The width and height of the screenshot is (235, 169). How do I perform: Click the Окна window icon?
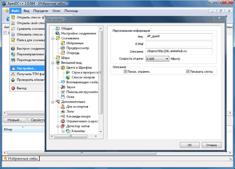(x=63, y=97)
